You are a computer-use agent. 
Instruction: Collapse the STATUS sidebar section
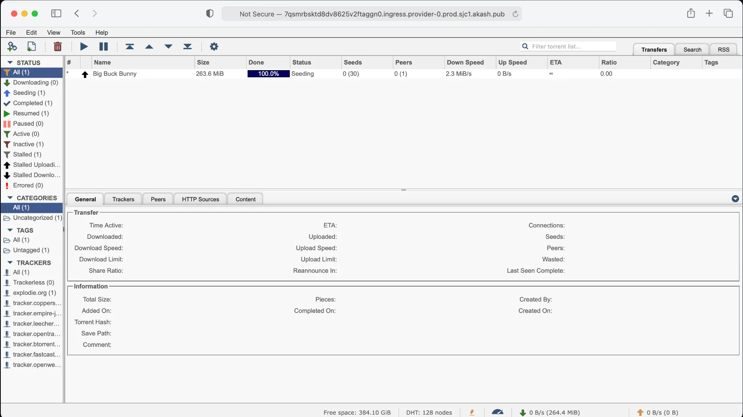click(x=10, y=63)
